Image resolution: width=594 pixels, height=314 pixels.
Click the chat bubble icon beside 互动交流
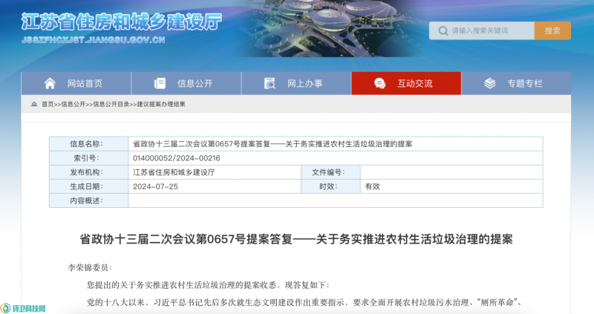coord(379,83)
